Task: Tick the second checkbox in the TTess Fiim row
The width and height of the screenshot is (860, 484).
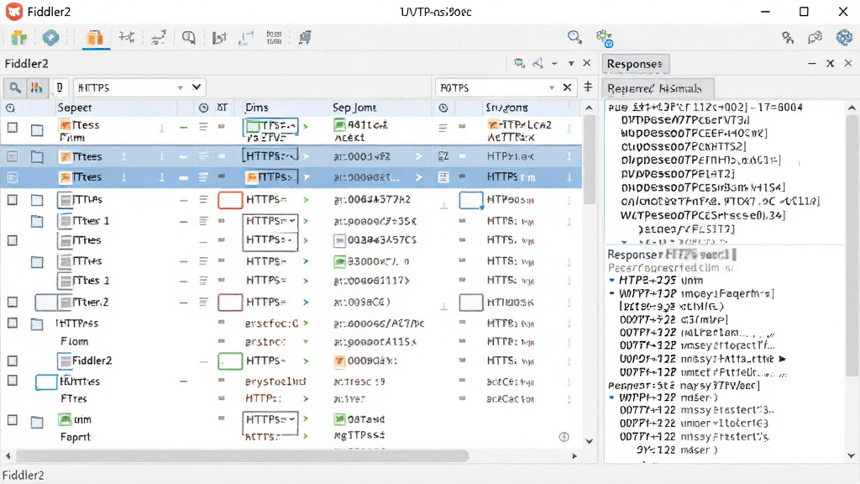Action: [37, 130]
